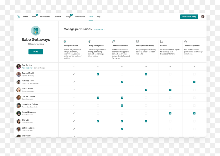This screenshot has width=220, height=156.
Task: Click the Pricing and availability calendar icon
Action: pyautogui.click(x=138, y=41)
